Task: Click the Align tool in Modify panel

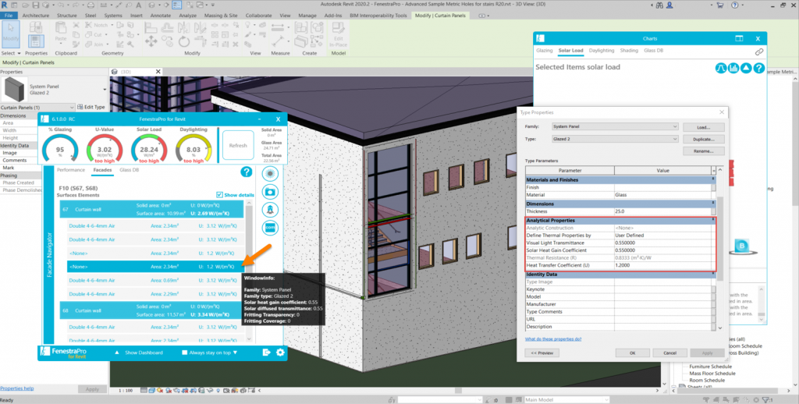Action: [x=151, y=27]
